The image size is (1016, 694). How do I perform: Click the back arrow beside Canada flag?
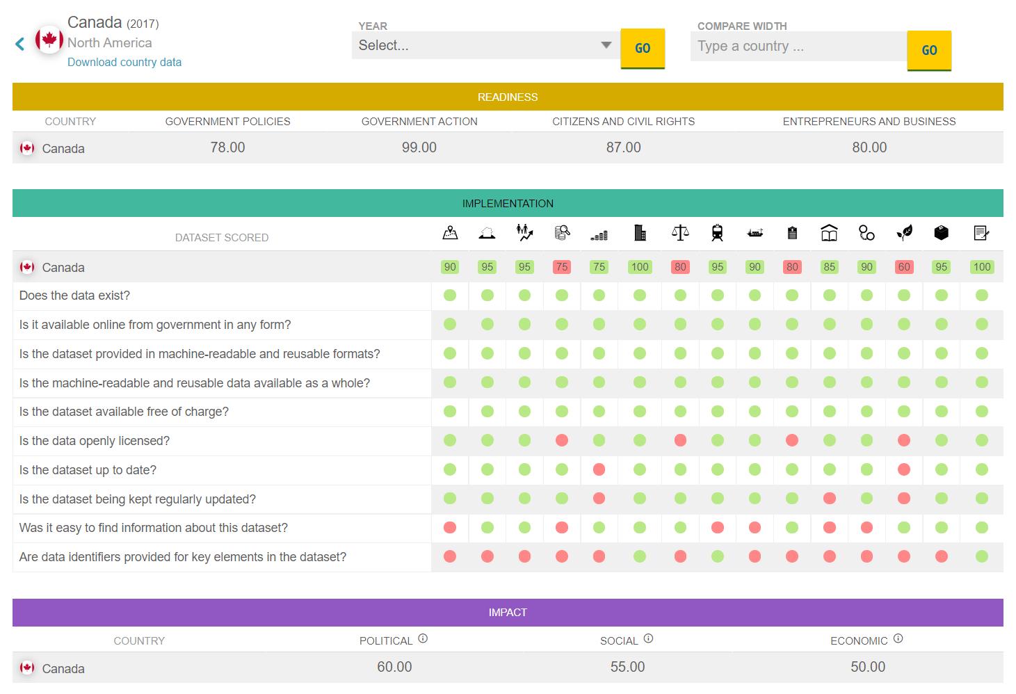(x=19, y=45)
